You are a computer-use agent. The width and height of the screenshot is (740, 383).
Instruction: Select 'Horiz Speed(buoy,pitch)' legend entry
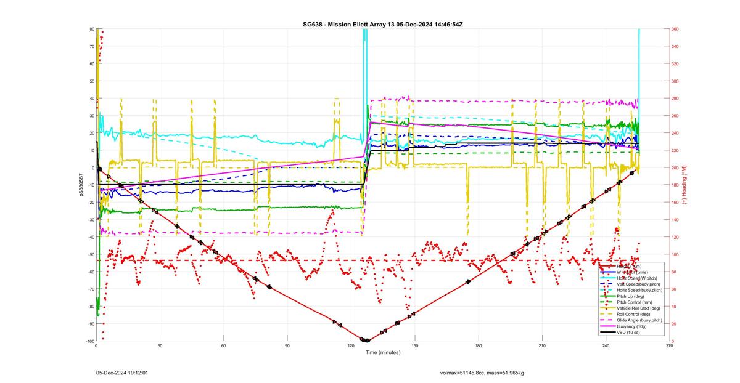click(x=639, y=290)
